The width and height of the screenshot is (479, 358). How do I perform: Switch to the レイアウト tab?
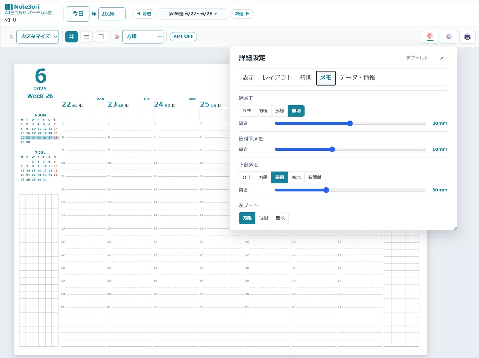coord(277,78)
